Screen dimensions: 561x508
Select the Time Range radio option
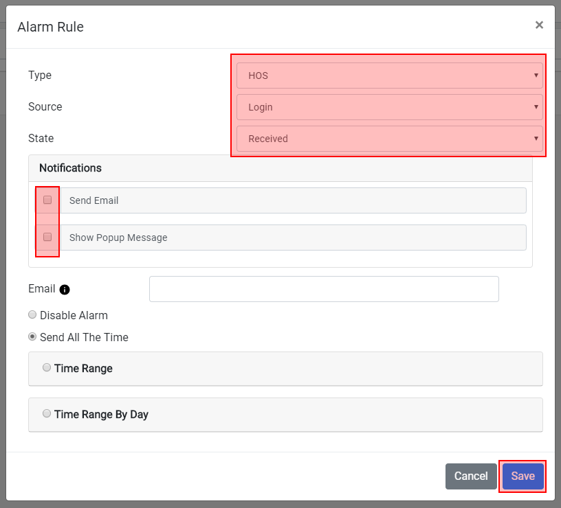click(x=47, y=367)
